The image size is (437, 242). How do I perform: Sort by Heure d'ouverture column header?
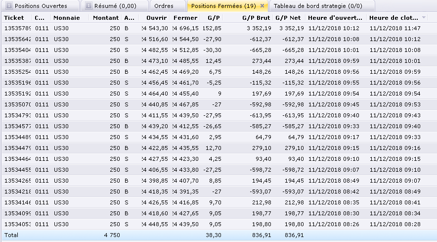336,18
